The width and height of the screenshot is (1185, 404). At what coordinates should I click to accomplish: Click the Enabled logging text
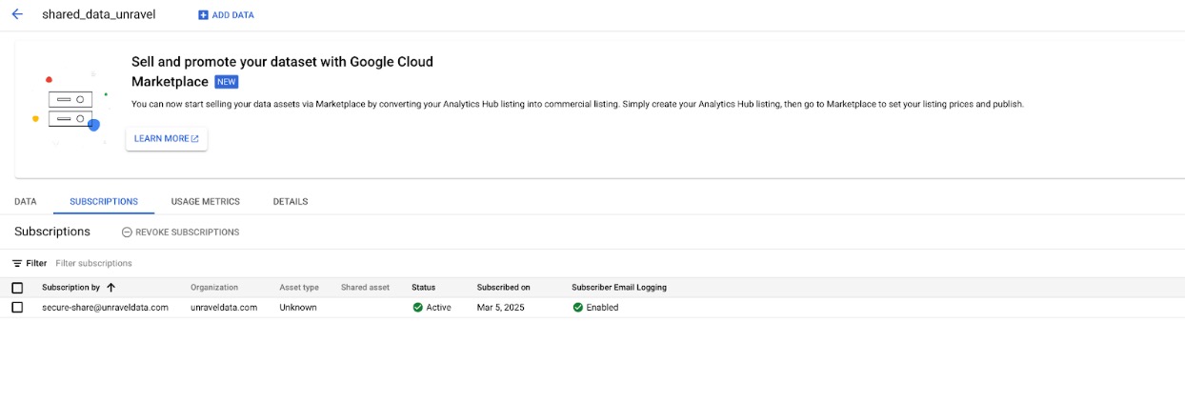click(x=602, y=308)
